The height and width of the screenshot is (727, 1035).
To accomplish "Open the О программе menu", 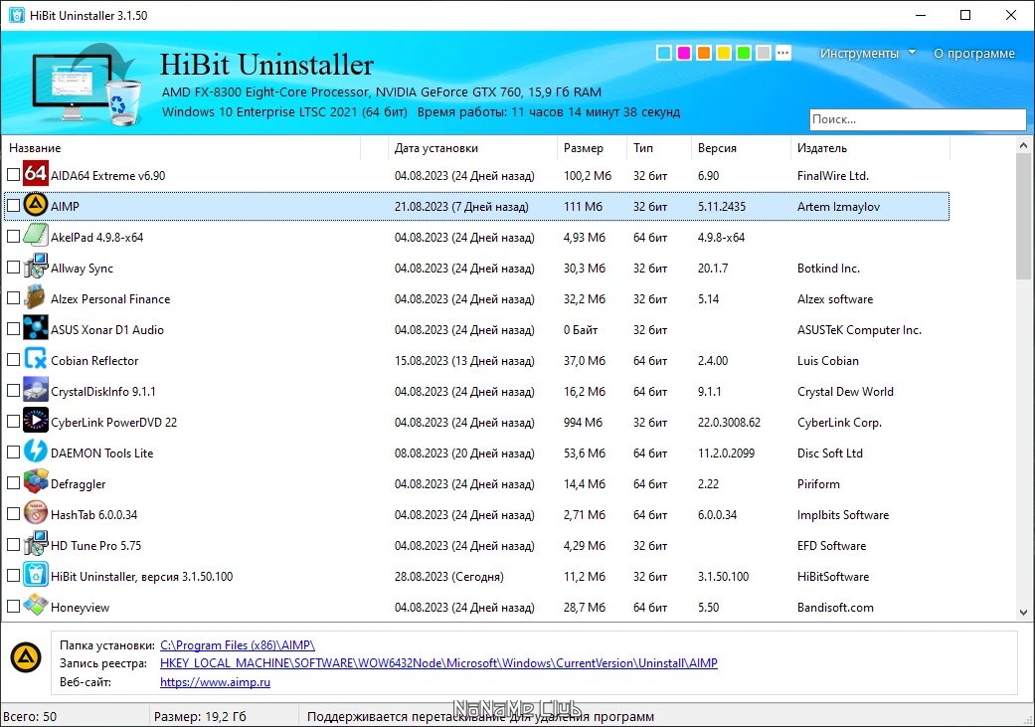I will point(973,54).
